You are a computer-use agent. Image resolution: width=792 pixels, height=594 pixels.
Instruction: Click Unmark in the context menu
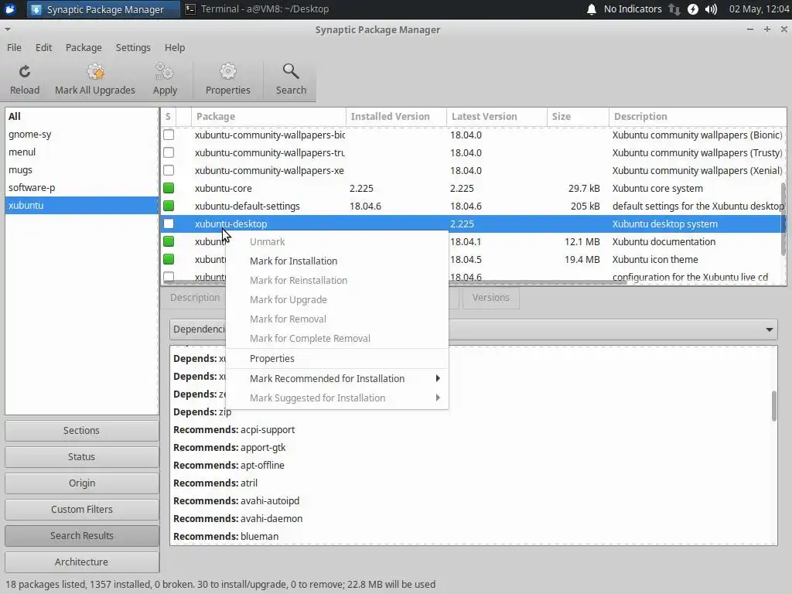337,241
